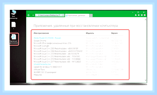The width and height of the screenshot is (157, 95).
Task: Click the search magnifier in the address bar
Action: 59,15
